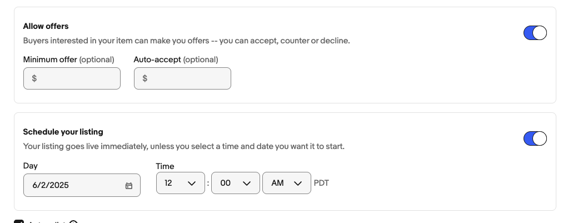The image size is (568, 223).
Task: Open the hour dropdown showing 12
Action: tap(181, 183)
